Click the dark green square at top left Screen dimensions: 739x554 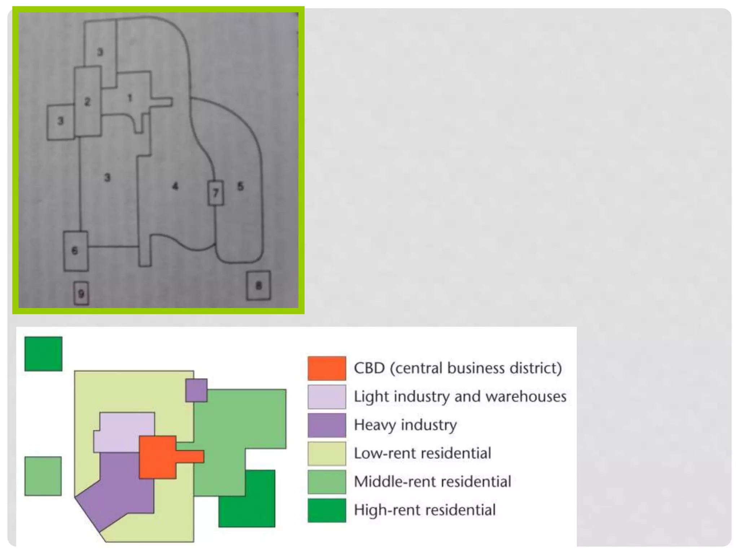pos(43,354)
